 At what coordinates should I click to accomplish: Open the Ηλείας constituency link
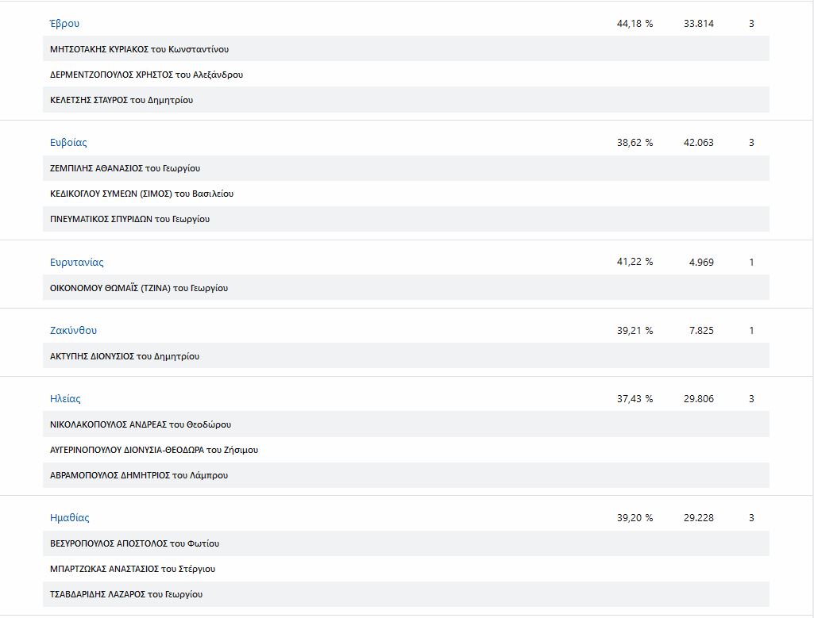tap(65, 399)
